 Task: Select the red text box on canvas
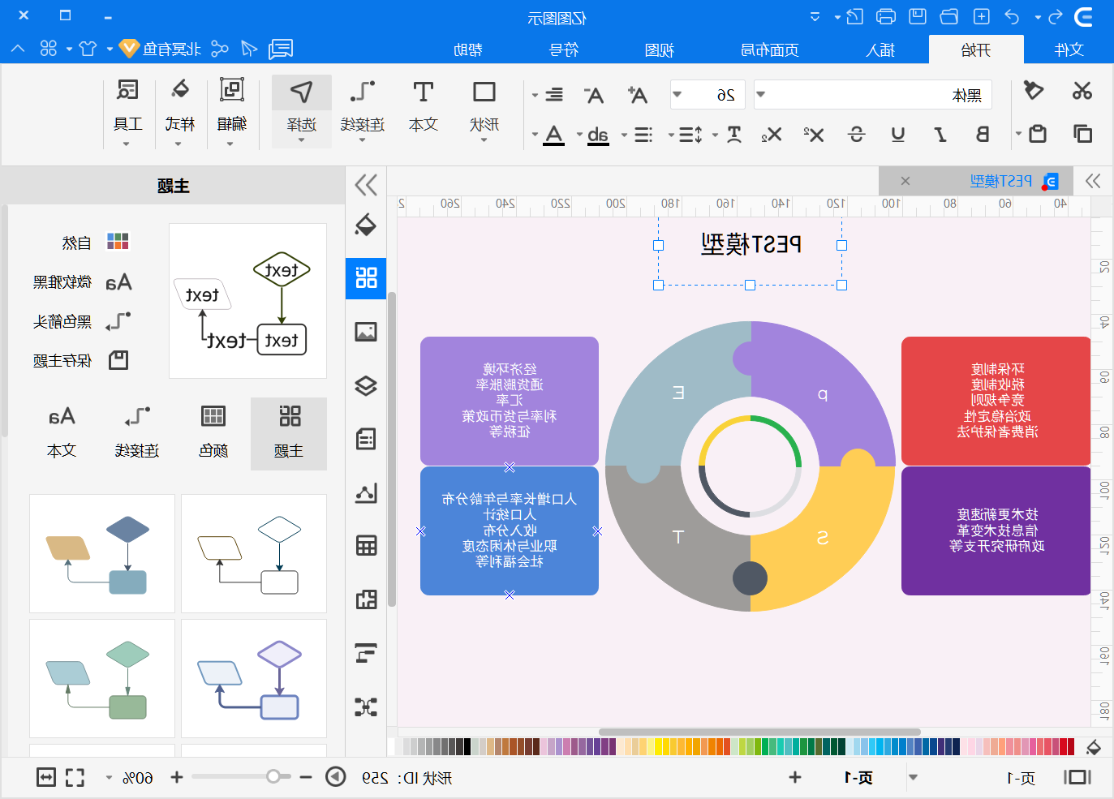click(x=996, y=401)
